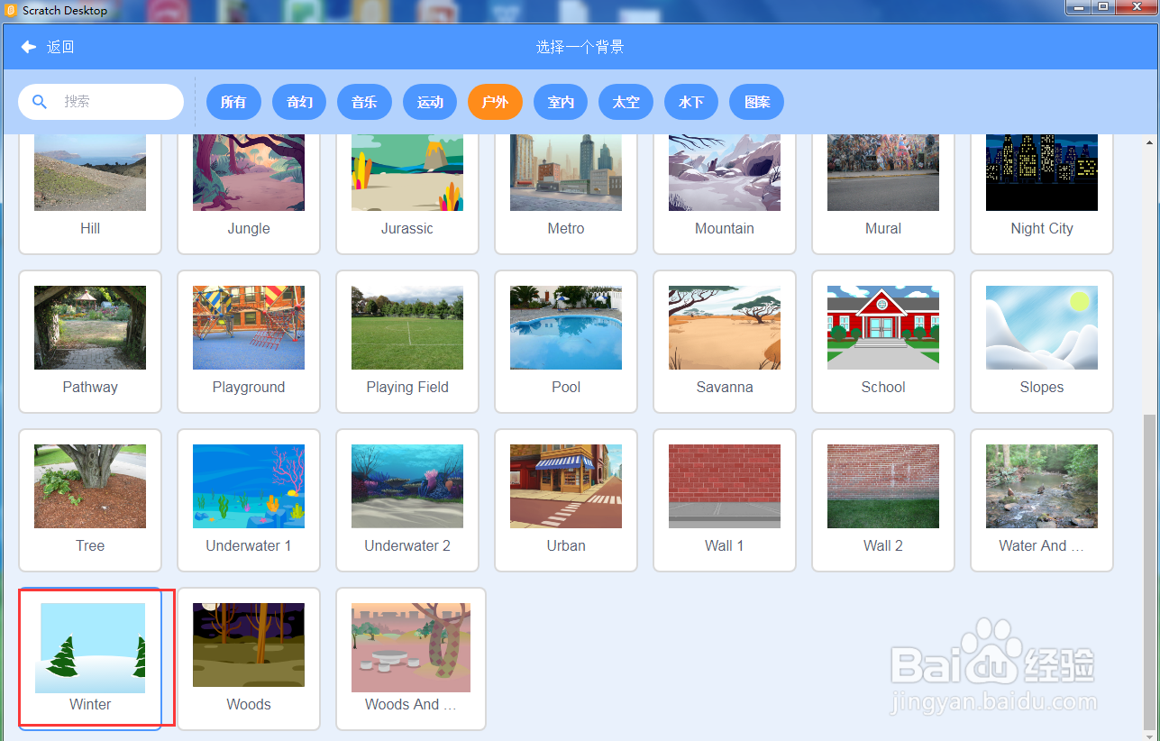Choose the Night City backdrop

tap(1042, 193)
